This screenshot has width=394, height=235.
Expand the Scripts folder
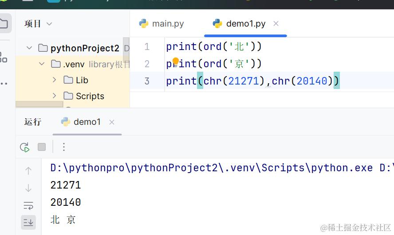pyautogui.click(x=55, y=96)
